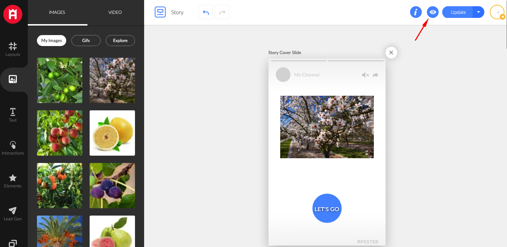Click the Update button
The image size is (507, 247).
point(458,12)
